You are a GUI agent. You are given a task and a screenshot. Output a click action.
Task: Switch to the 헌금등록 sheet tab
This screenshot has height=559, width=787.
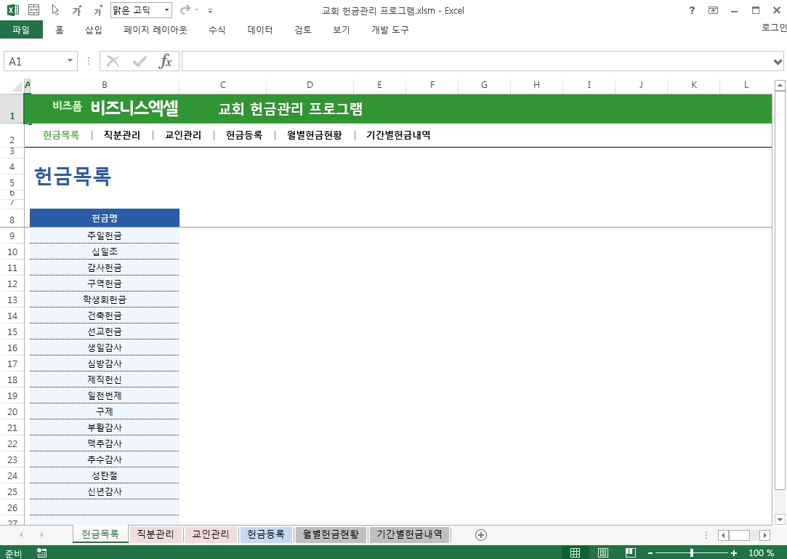point(266,534)
